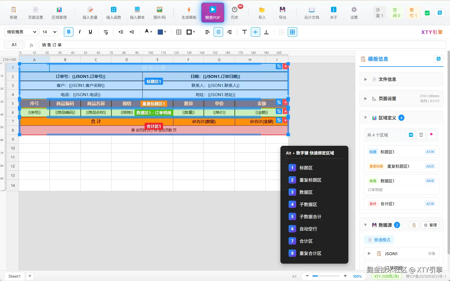
Task: Click the grid split-cells icon in format bar
Action: point(292,32)
